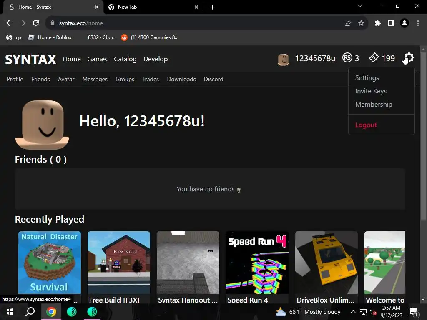
Task: Click the SYNTAX logo
Action: point(31,59)
